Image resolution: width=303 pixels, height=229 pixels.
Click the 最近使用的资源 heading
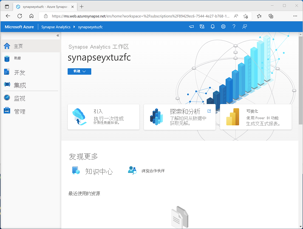coord(84,193)
